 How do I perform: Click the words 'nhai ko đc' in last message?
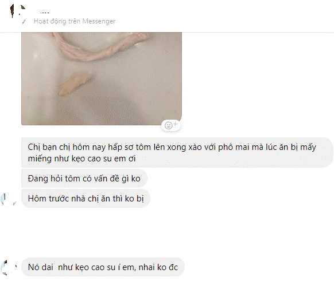[158, 267]
